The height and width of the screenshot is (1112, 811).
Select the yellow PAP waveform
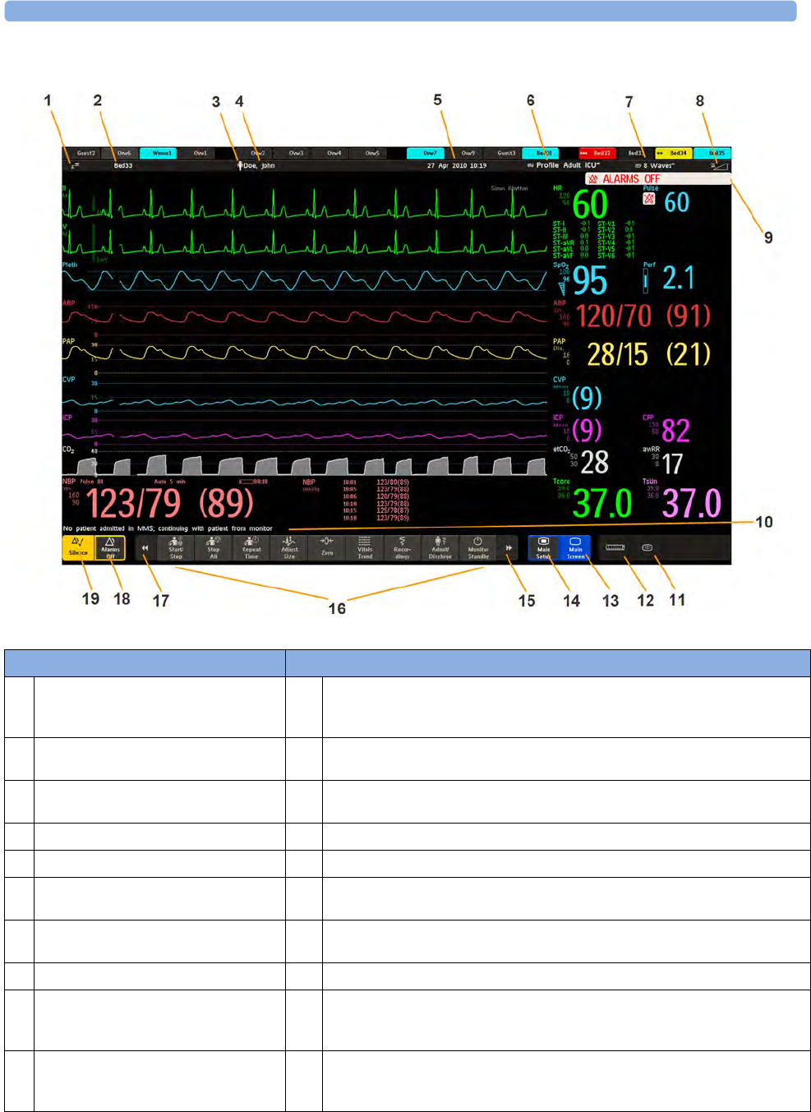point(304,355)
